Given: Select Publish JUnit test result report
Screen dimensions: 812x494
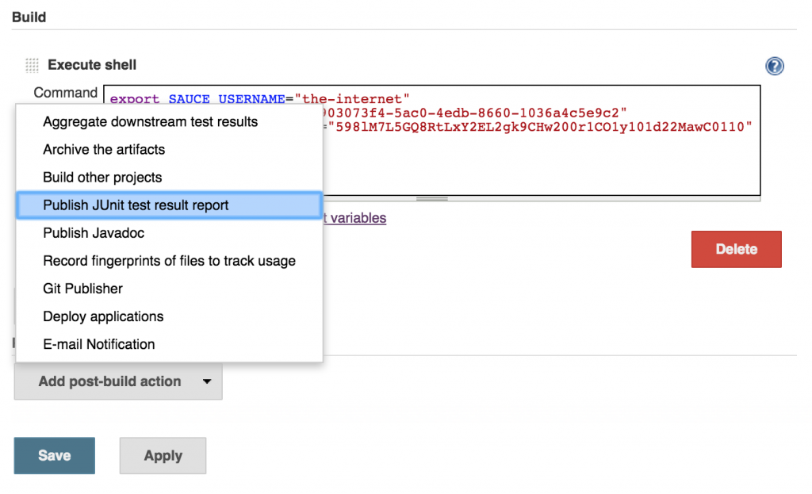Looking at the screenshot, I should (x=151, y=205).
